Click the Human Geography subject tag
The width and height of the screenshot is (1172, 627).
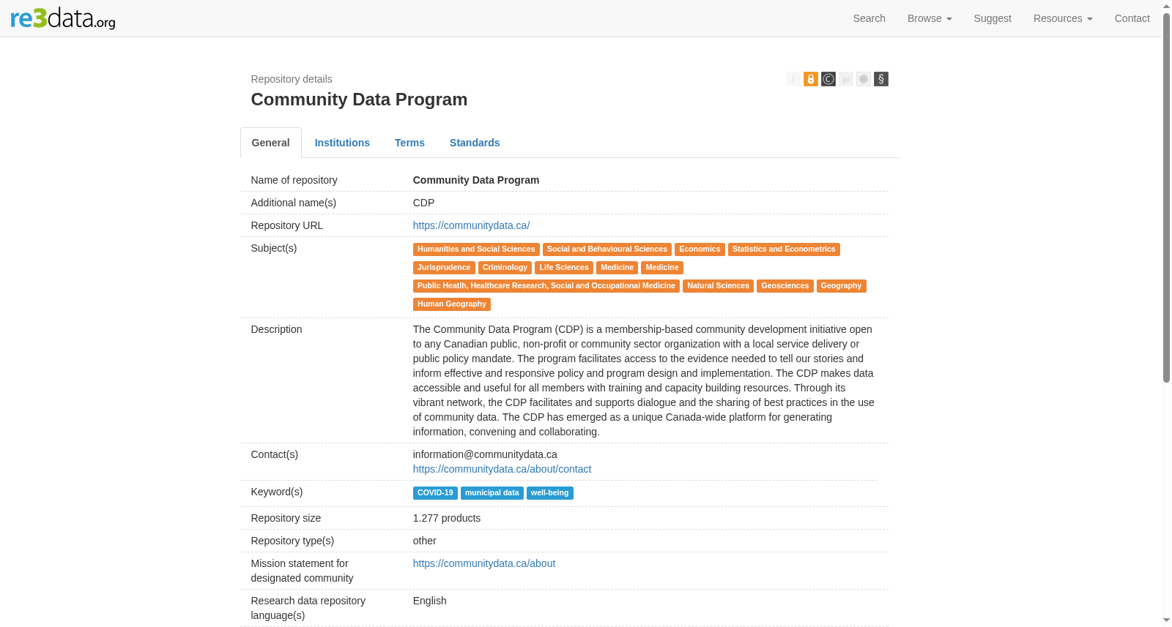pyautogui.click(x=452, y=304)
